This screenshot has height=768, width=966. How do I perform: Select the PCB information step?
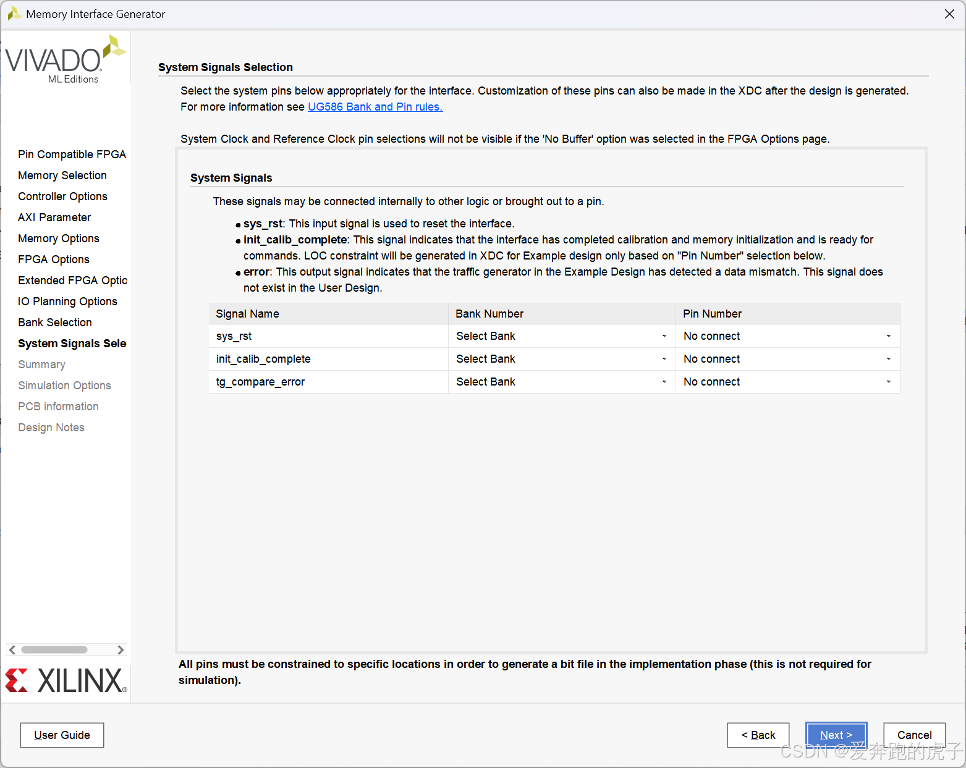coord(58,407)
